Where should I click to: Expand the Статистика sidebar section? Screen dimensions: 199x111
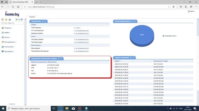(x=8, y=47)
